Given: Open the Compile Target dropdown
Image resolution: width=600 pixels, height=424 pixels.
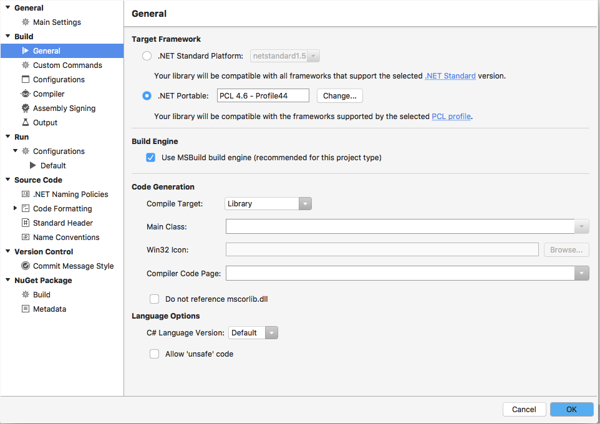Looking at the screenshot, I should 304,203.
